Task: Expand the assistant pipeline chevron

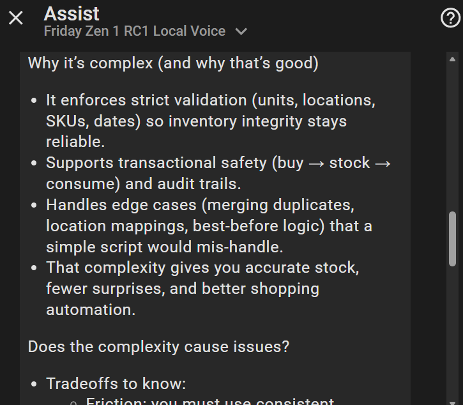Action: coord(241,31)
